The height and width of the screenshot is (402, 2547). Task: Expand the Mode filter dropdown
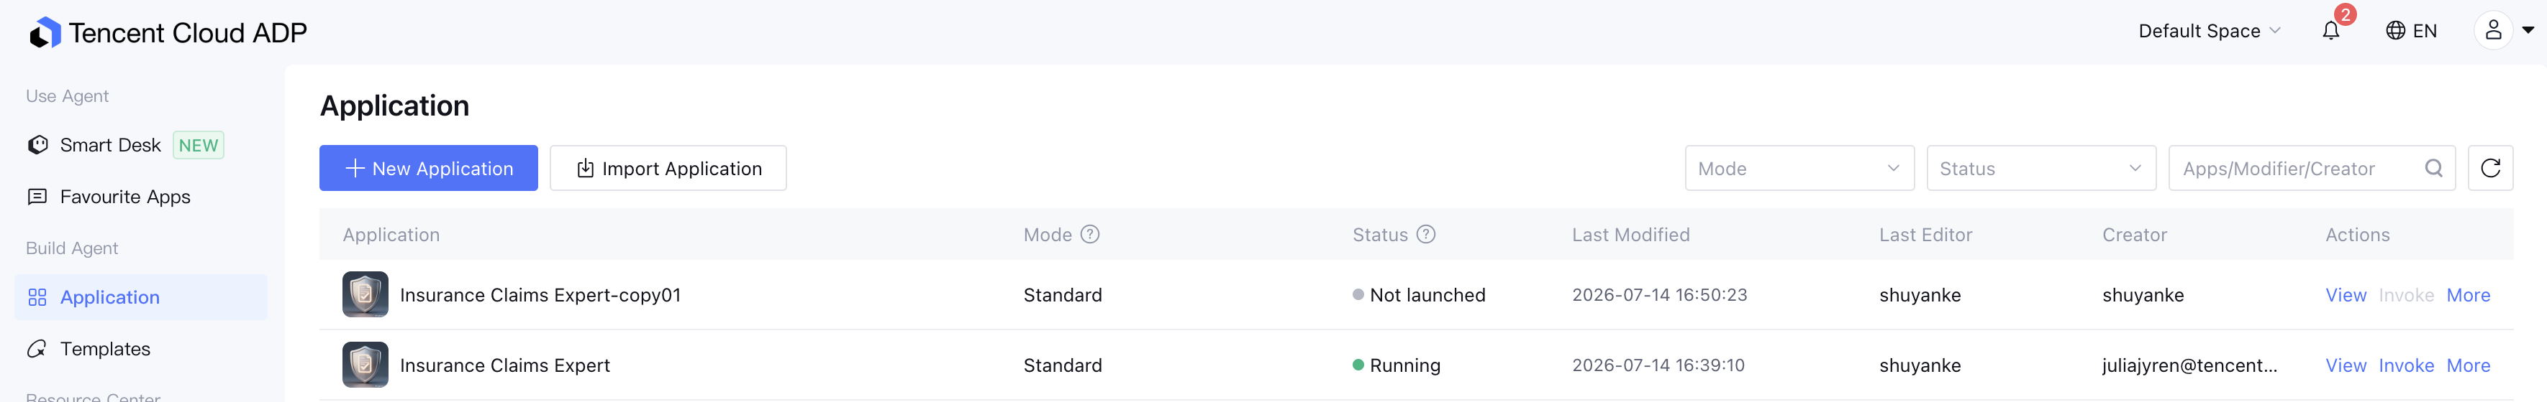(x=1799, y=169)
